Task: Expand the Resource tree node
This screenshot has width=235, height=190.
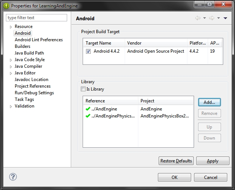Action: tap(11, 27)
